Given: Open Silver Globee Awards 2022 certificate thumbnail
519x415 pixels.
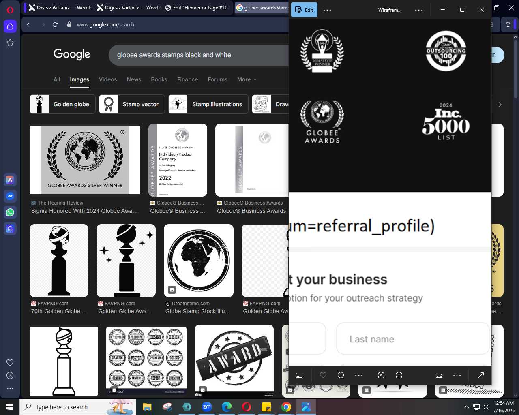Looking at the screenshot, I should (x=178, y=160).
